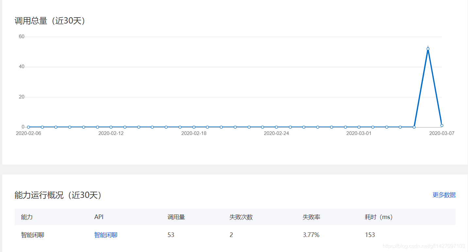This screenshot has height=252, width=468.
Task: Open the 智能闲聊 API link
Action: click(x=106, y=235)
